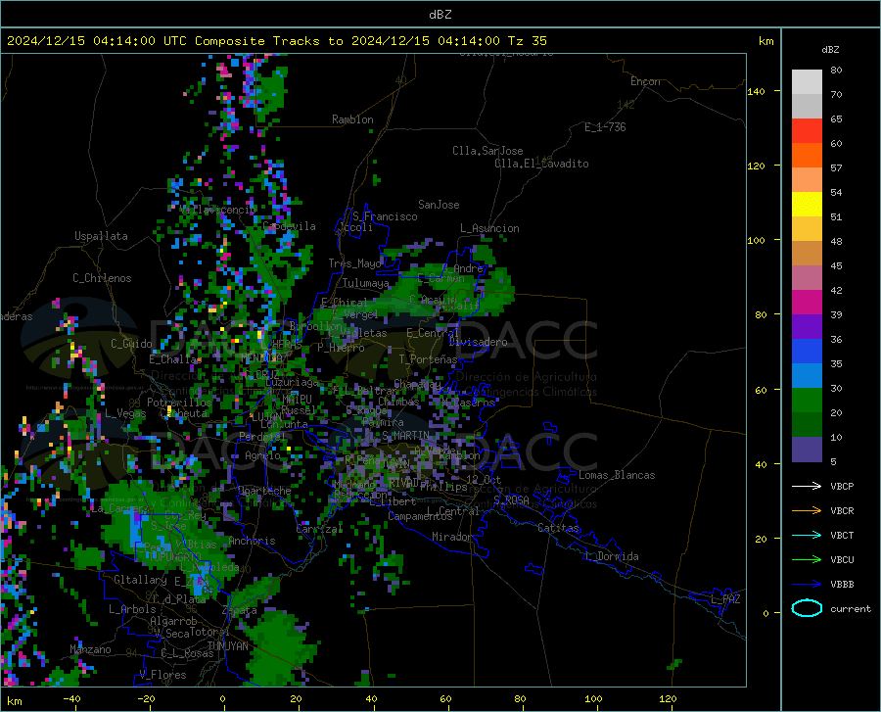Pick the mauve 42-45 dBZ legend swatch

tap(807, 278)
